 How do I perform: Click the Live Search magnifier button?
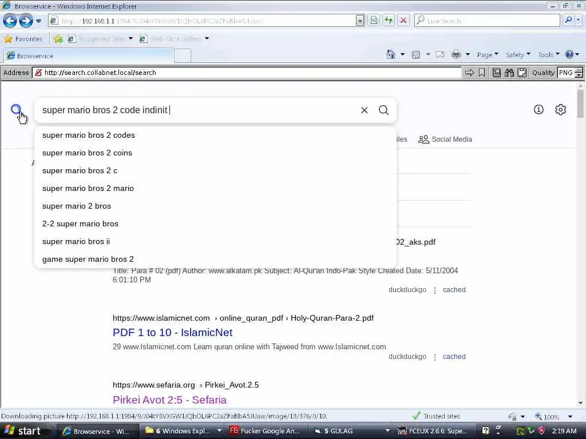point(568,20)
